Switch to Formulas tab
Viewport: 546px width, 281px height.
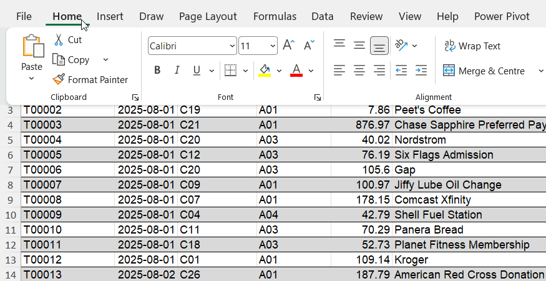click(275, 16)
